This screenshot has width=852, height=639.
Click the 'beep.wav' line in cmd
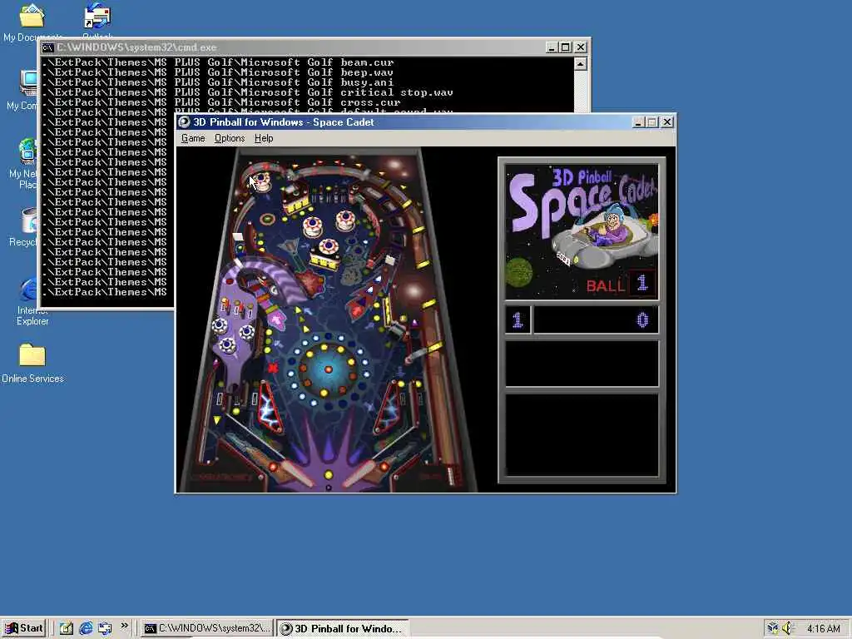217,72
